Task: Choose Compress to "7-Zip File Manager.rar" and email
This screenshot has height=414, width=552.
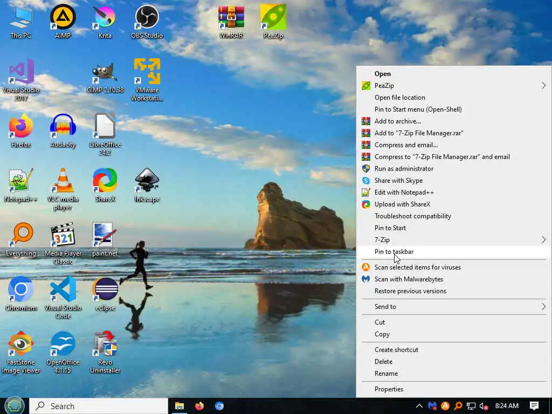Action: coord(454,157)
